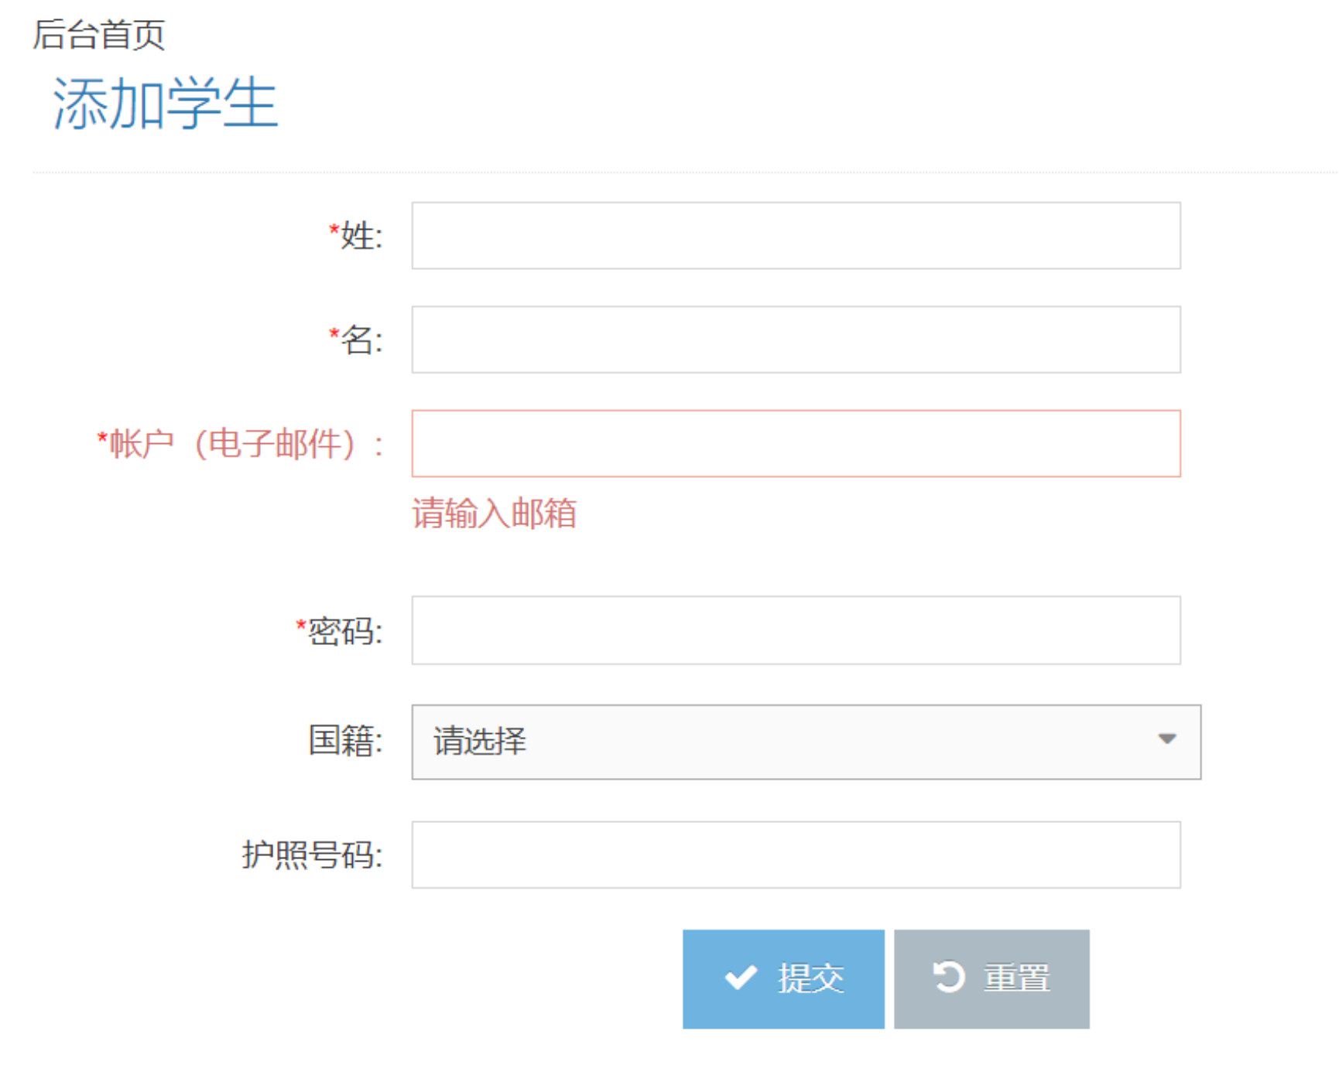This screenshot has width=1339, height=1092.
Task: Click the 国籍 field label
Action: (345, 741)
